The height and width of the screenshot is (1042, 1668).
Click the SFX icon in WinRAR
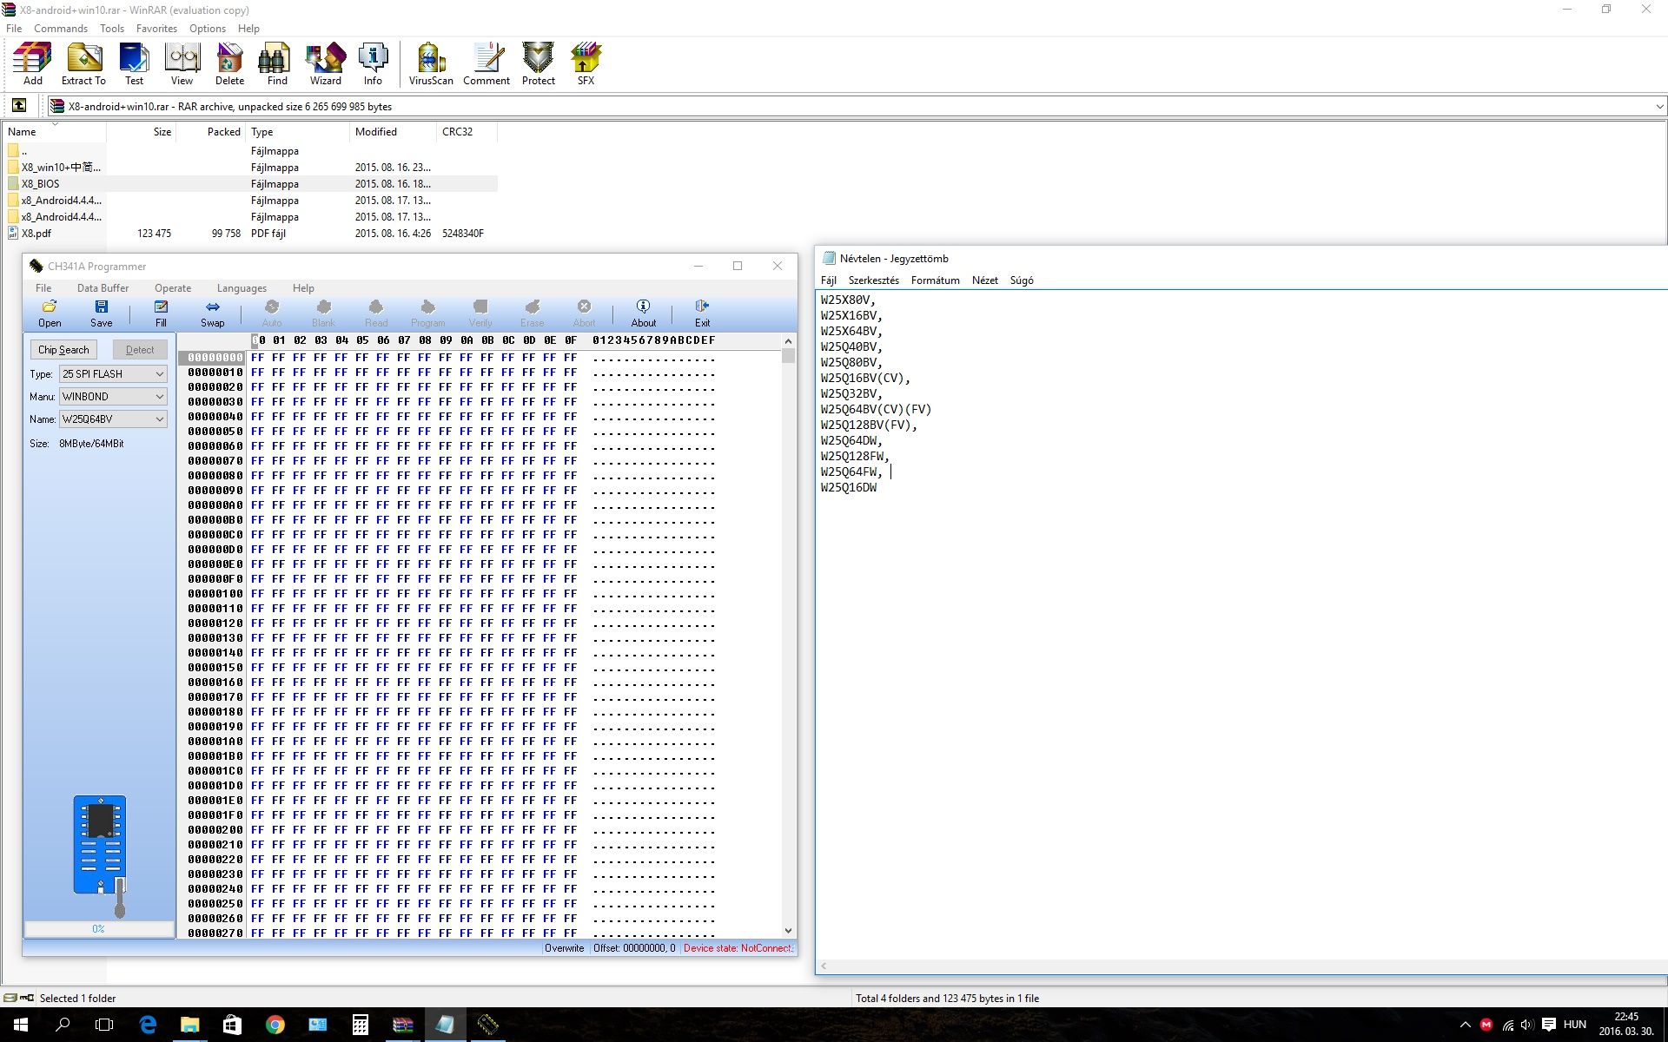[586, 64]
